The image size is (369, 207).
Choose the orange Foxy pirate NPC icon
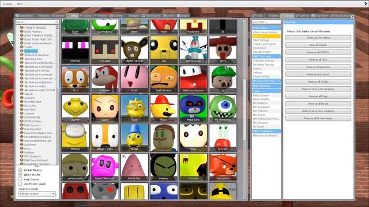pyautogui.click(x=223, y=167)
